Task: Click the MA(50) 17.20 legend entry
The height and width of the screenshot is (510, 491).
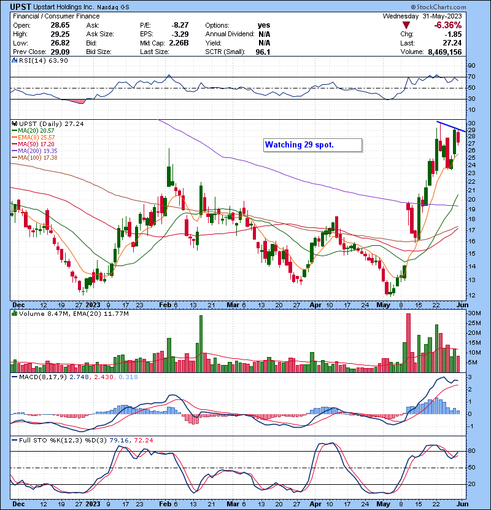Action: tap(33, 144)
